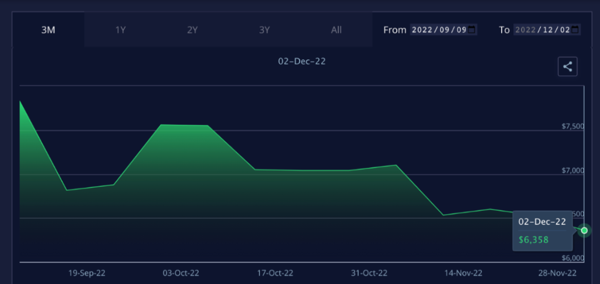This screenshot has width=600, height=284.
Task: Click the From date input field
Action: tap(439, 30)
